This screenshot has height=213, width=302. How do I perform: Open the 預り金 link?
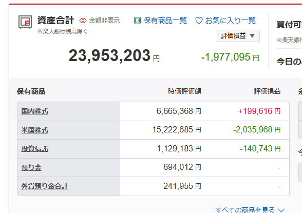(31, 167)
